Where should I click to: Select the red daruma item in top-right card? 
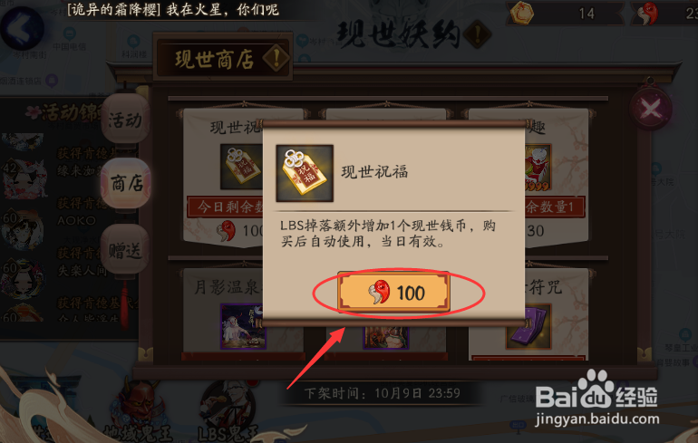pos(538,167)
